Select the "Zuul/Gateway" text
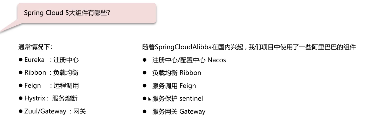Screen dimensions: 369x131 pyautogui.click(x=45, y=111)
